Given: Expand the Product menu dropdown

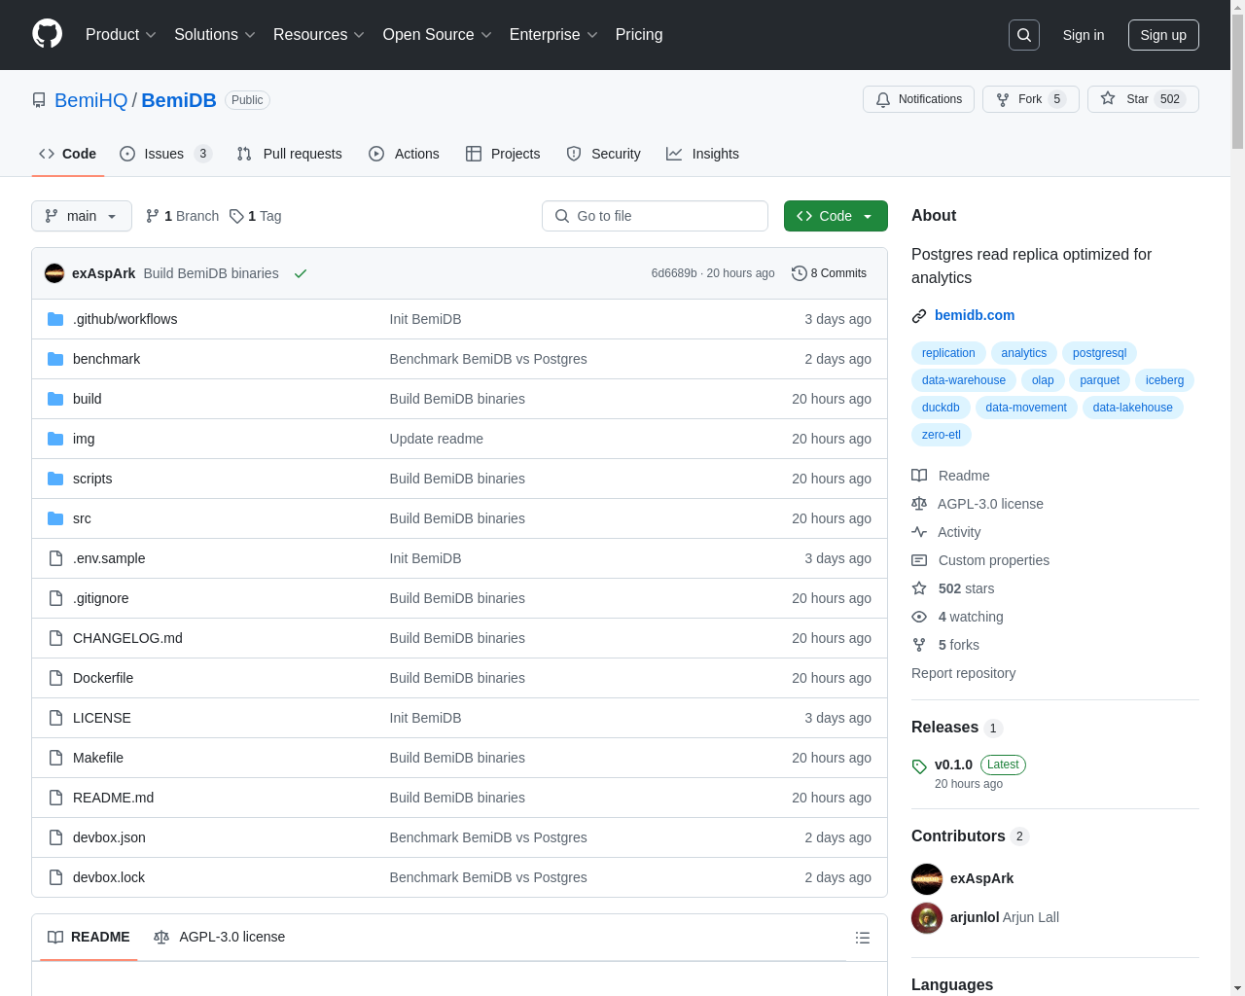Looking at the screenshot, I should [x=121, y=35].
